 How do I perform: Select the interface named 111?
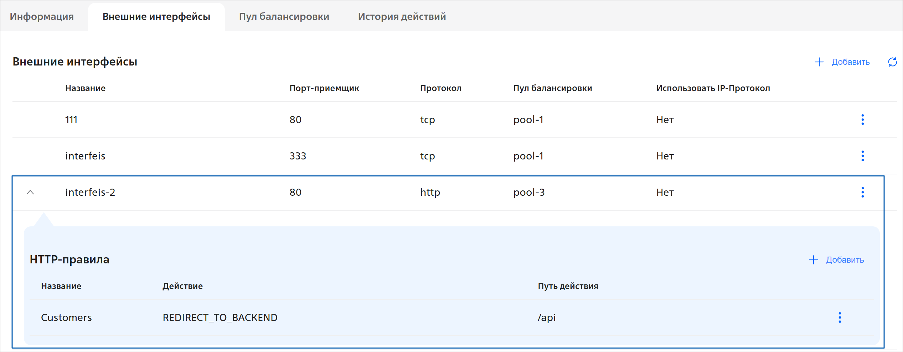click(71, 120)
